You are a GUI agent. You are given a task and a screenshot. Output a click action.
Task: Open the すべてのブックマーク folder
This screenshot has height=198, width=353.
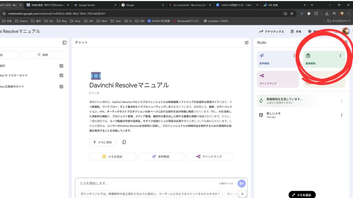coord(339,21)
